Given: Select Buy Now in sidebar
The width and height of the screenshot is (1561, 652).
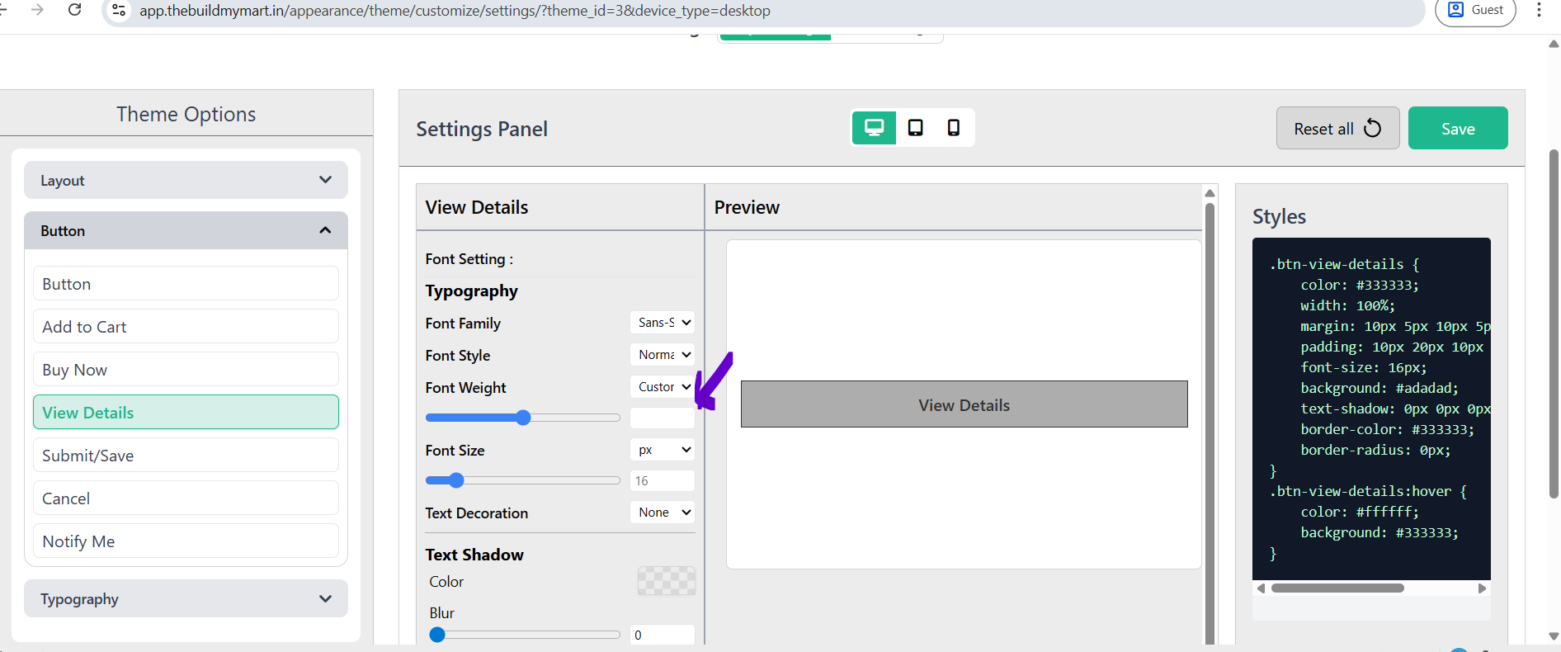Looking at the screenshot, I should 186,370.
